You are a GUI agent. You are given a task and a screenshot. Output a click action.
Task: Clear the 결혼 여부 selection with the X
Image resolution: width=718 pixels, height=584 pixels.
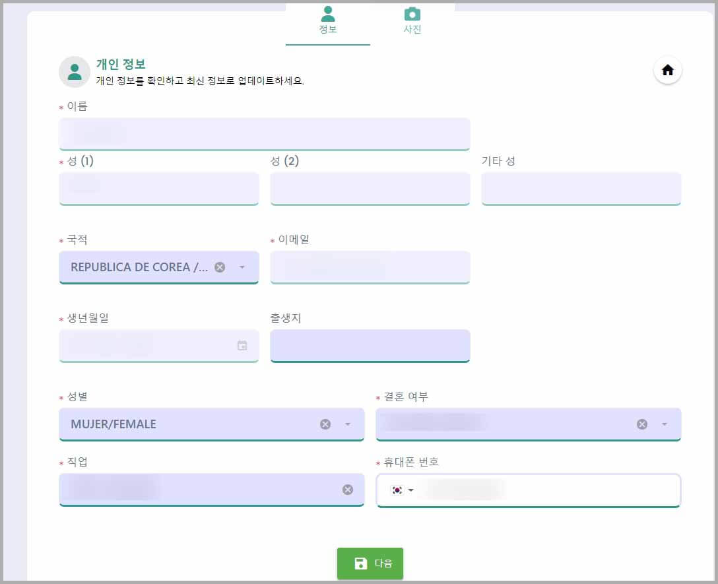tap(641, 424)
